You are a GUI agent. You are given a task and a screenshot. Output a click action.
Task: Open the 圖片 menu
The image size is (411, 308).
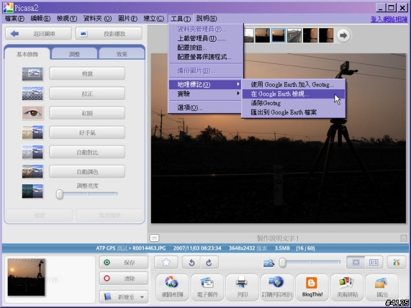click(x=127, y=19)
